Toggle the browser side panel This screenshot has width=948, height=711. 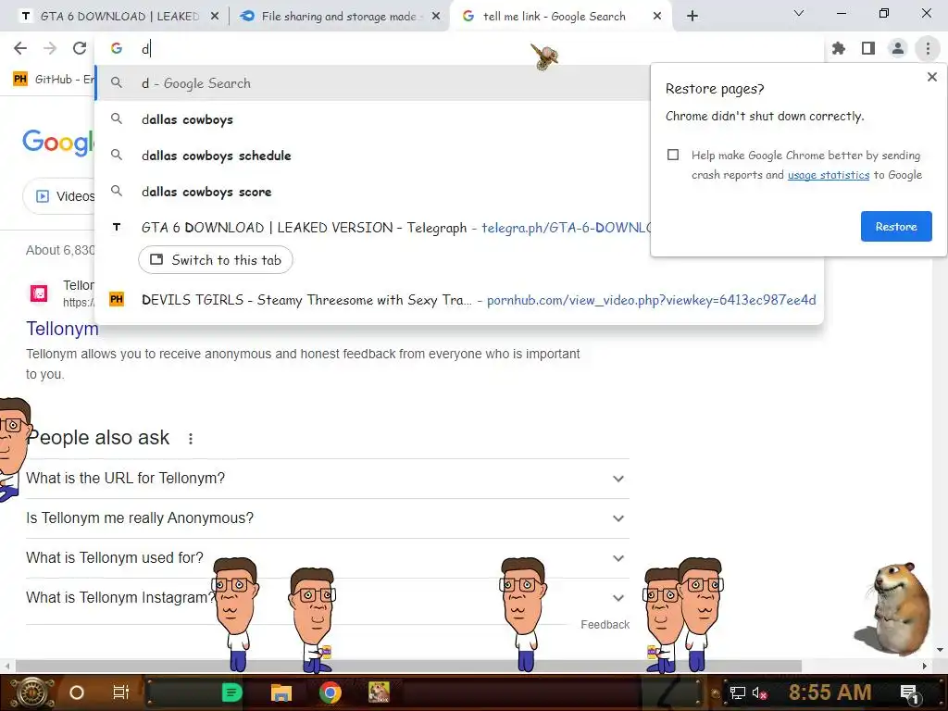click(x=868, y=48)
